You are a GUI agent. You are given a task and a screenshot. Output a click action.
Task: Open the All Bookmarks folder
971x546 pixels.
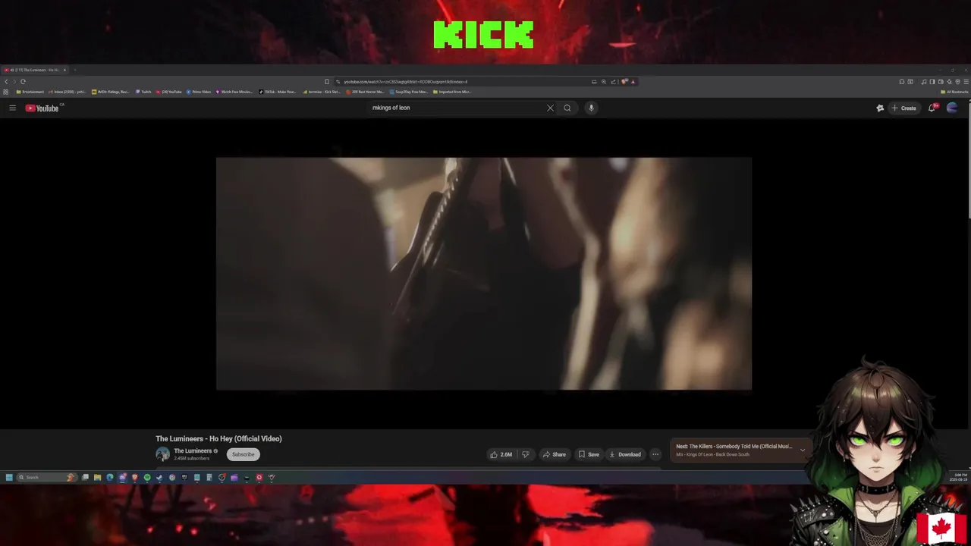pyautogui.click(x=954, y=92)
